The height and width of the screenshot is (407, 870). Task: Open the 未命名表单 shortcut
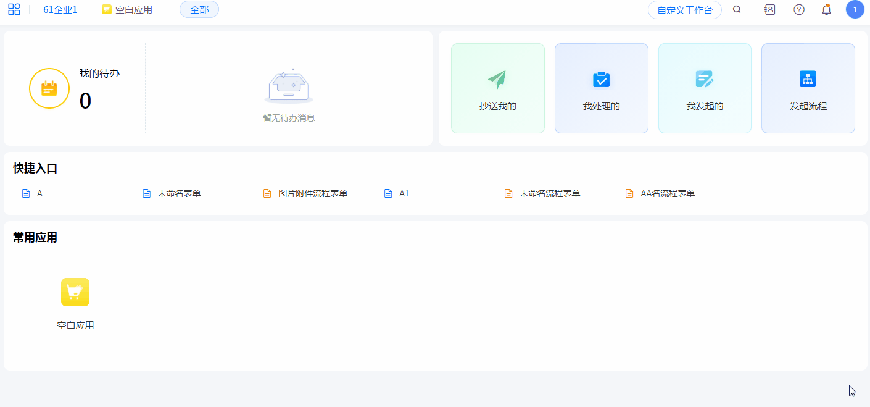pos(179,193)
